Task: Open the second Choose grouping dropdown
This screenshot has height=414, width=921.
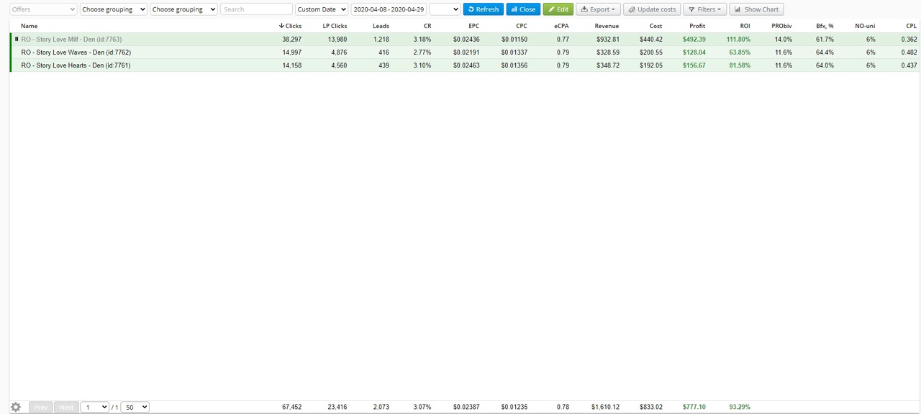Action: pos(183,9)
